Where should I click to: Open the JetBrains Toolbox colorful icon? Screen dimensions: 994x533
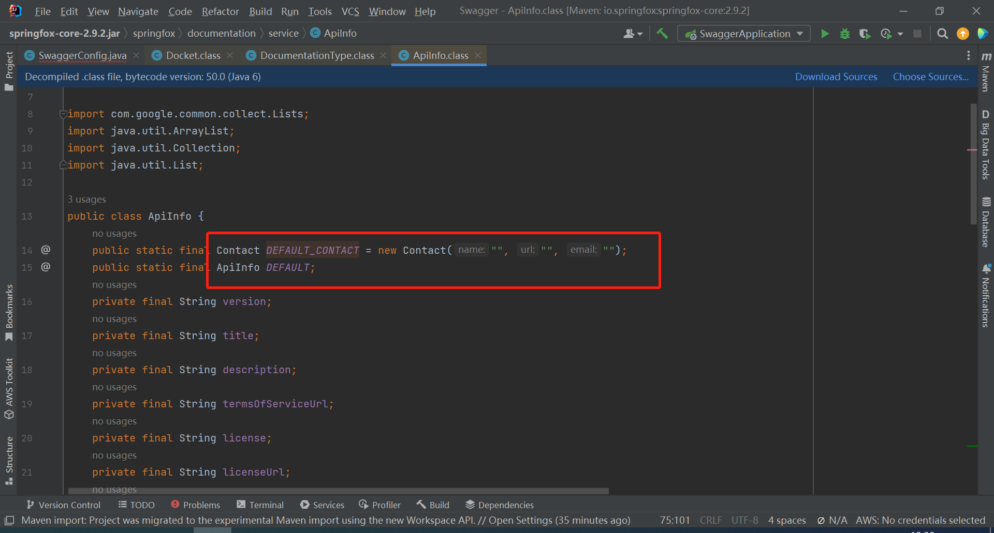pos(982,34)
